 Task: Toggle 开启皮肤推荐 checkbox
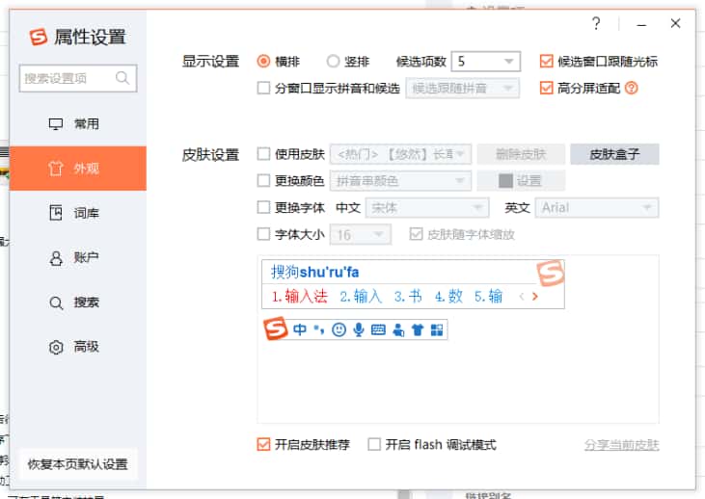(263, 445)
